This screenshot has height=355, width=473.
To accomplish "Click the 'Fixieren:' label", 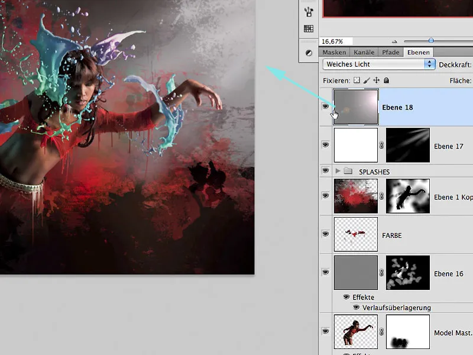I will tap(336, 80).
